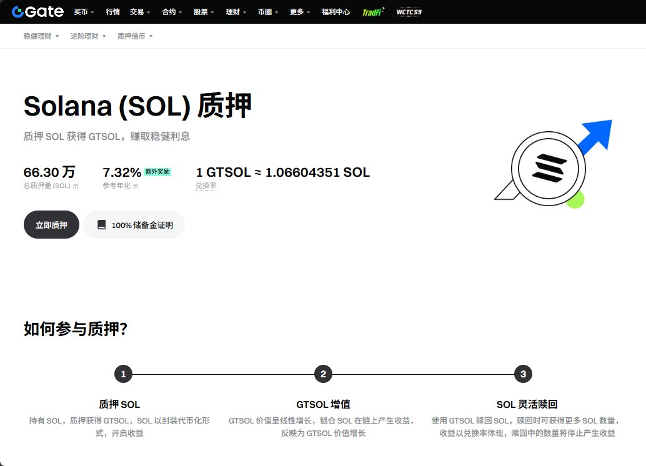
Task: Click the 兑换率 underlined label
Action: (206, 186)
